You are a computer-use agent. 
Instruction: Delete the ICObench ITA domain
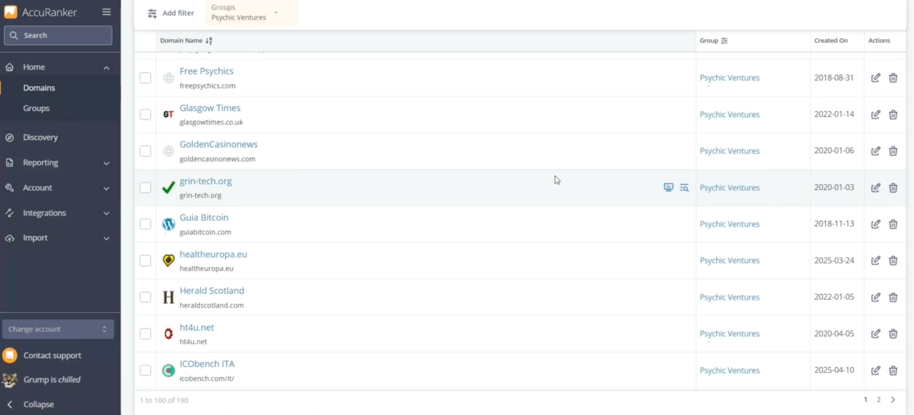pos(893,370)
